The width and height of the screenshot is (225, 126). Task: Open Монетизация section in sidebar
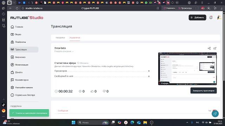point(19,65)
